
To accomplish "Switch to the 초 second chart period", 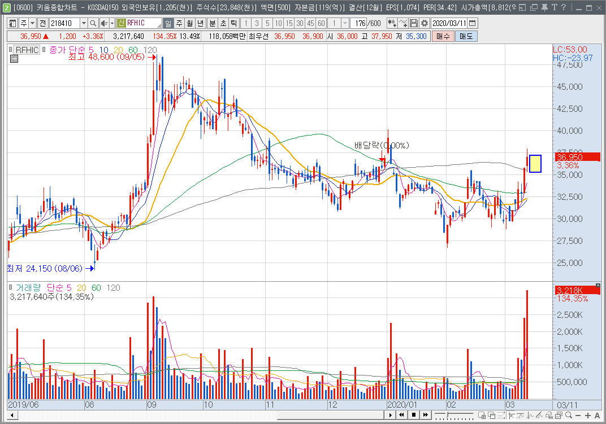I will click(223, 24).
